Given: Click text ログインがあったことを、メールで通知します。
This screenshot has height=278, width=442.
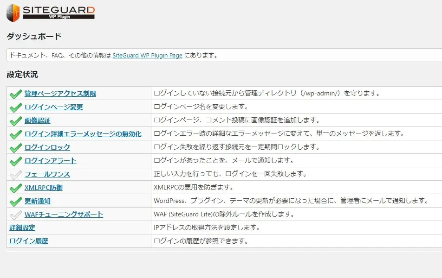Looking at the screenshot, I should (224, 160).
